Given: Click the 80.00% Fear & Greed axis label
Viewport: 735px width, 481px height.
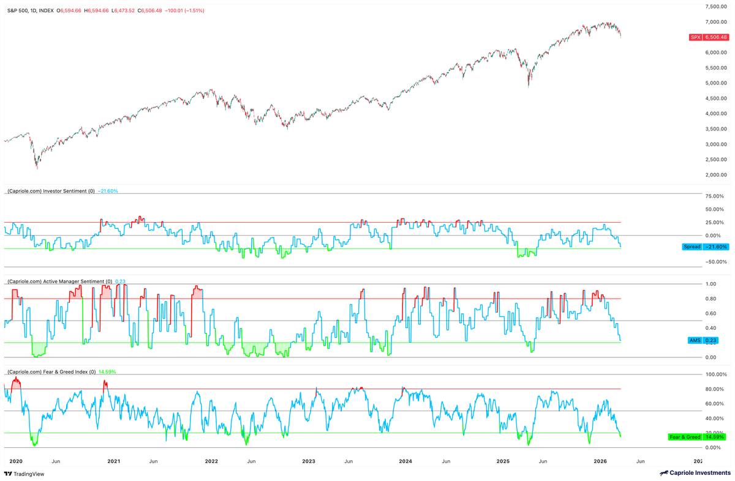Looking at the screenshot, I should click(715, 389).
